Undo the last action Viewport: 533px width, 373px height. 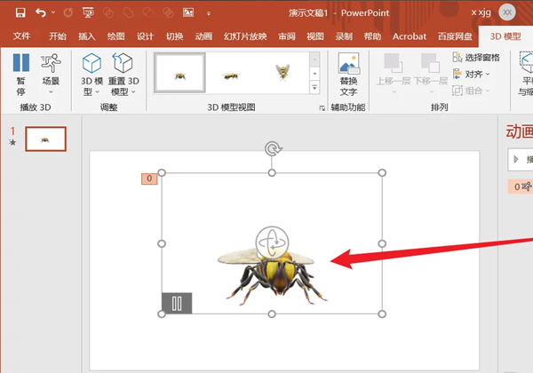41,13
